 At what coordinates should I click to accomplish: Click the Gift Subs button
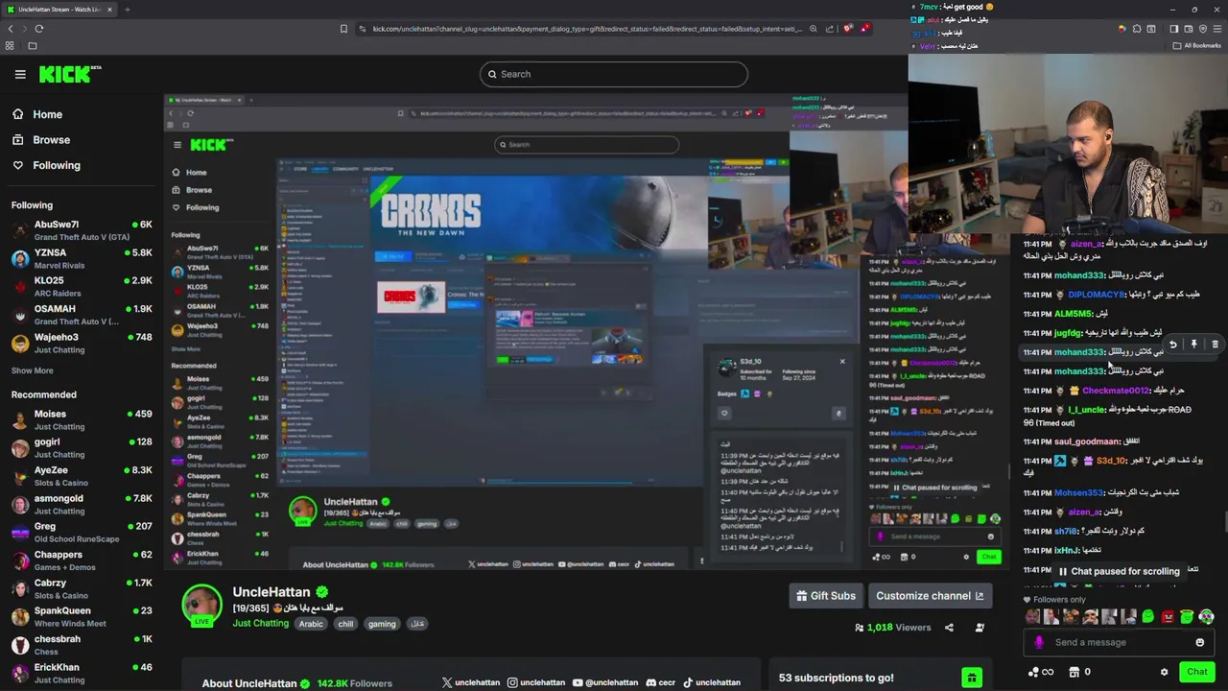(825, 596)
